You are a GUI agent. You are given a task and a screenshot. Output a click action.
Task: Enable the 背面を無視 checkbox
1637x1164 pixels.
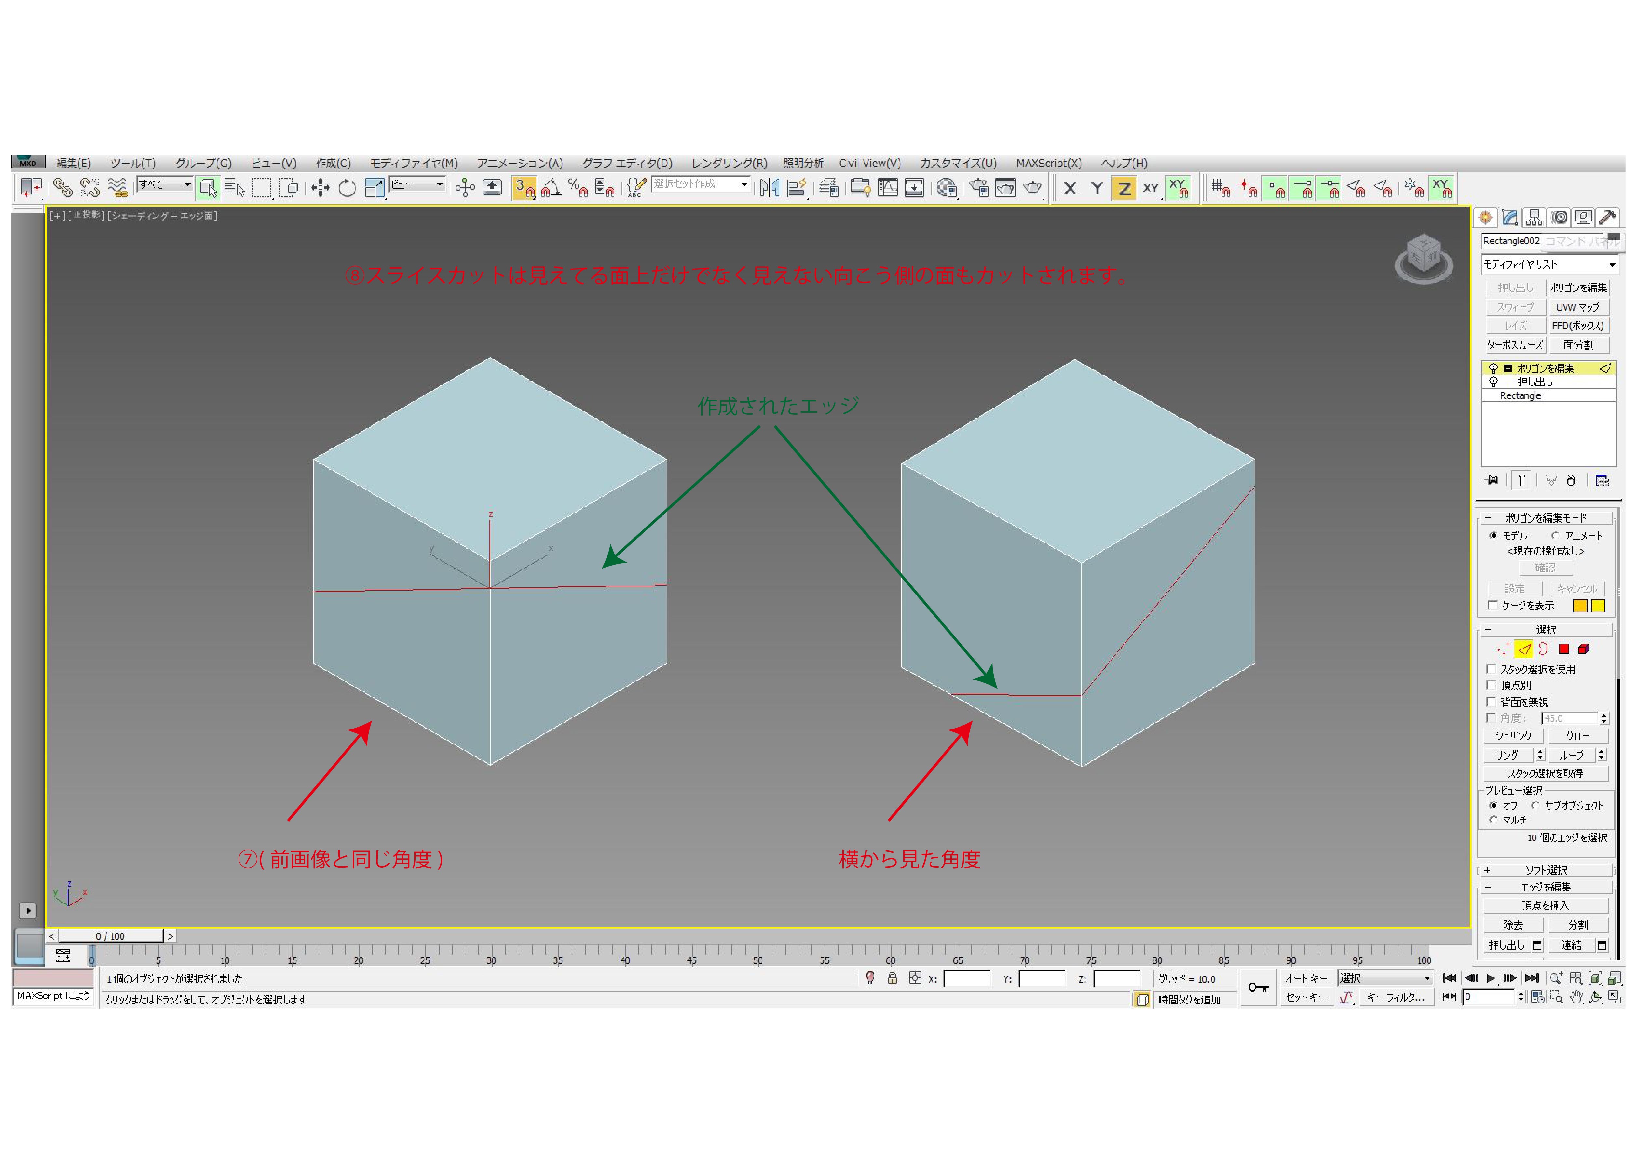point(1492,702)
